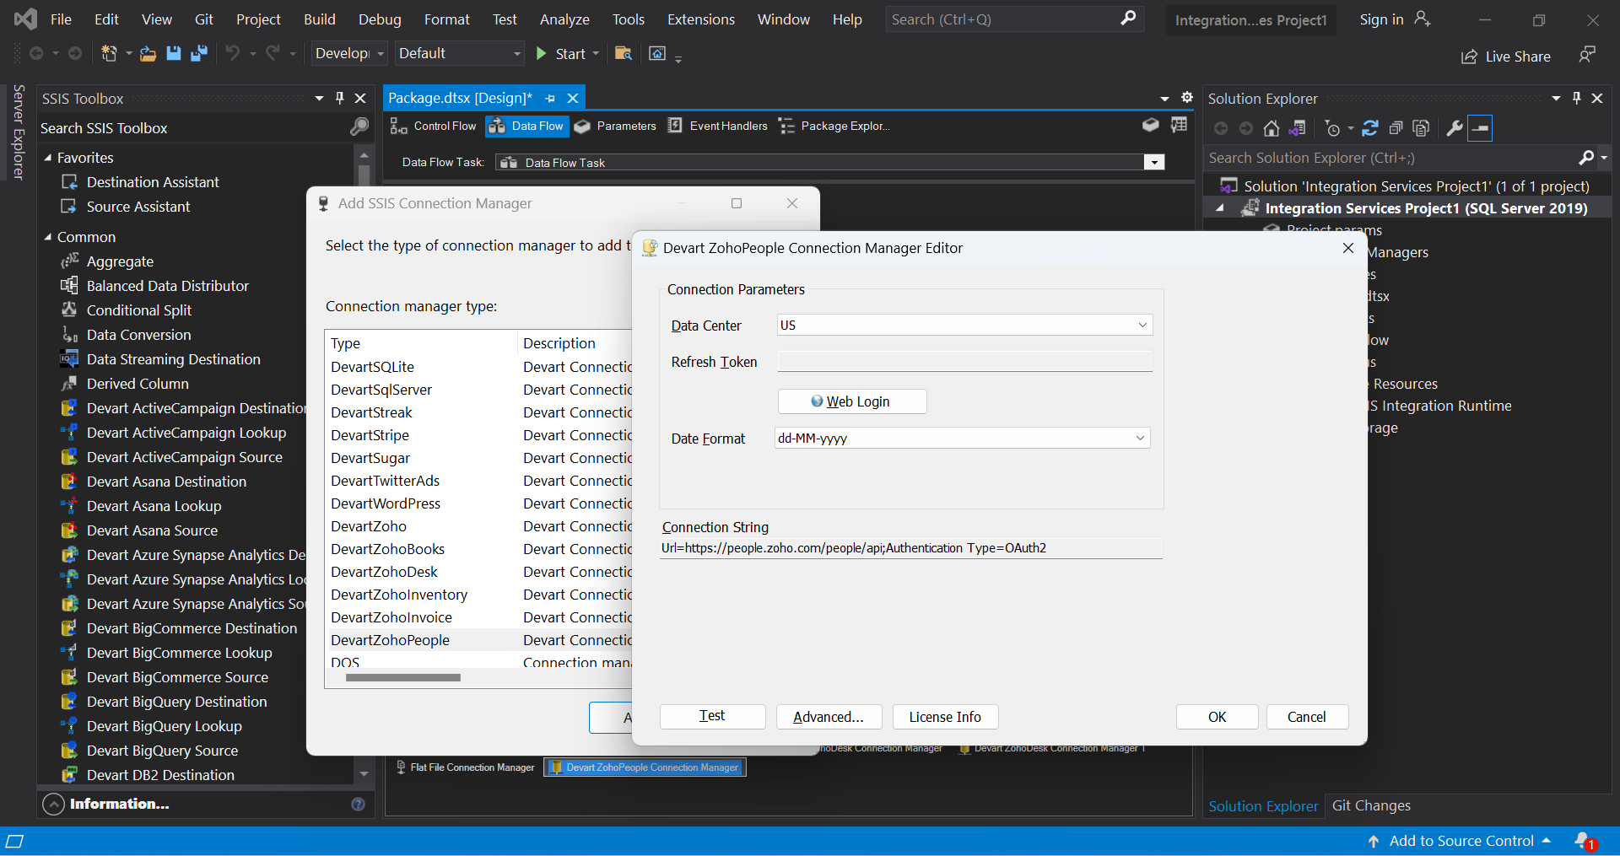
Task: Switch to the Git Changes tab
Action: (x=1371, y=805)
